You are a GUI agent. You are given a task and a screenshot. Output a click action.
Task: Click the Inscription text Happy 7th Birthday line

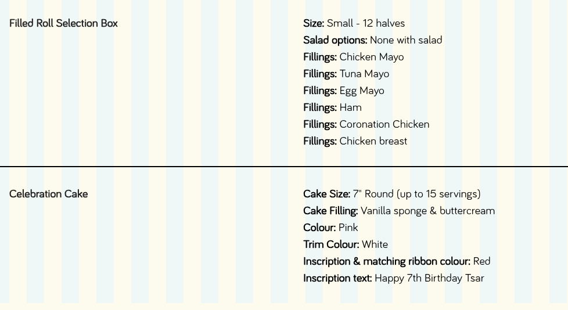point(394,278)
